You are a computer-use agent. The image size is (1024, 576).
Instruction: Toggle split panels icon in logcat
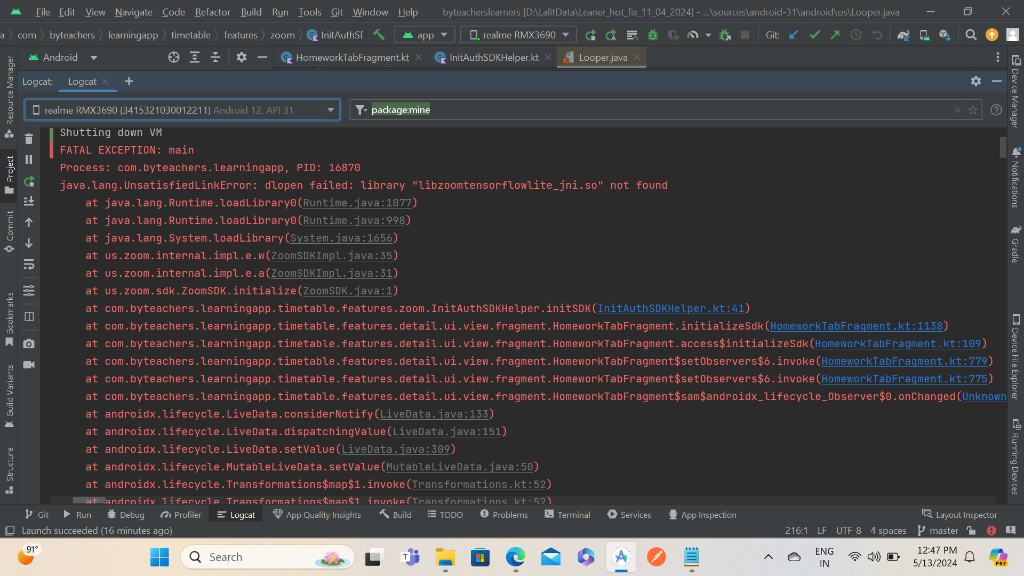(x=29, y=317)
